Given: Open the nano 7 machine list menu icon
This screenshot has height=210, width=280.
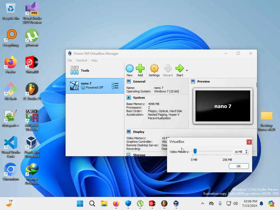Looking at the screenshot, I should point(115,86).
